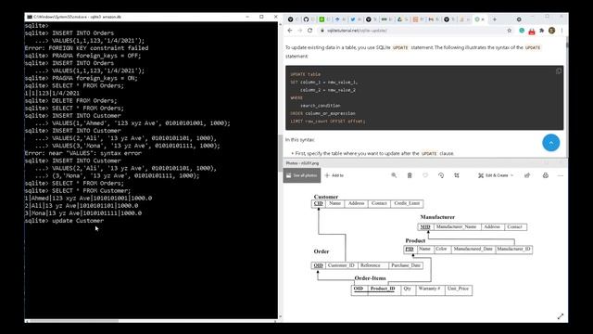Go forward in the browser
The height and width of the screenshot is (334, 593).
tap(299, 31)
